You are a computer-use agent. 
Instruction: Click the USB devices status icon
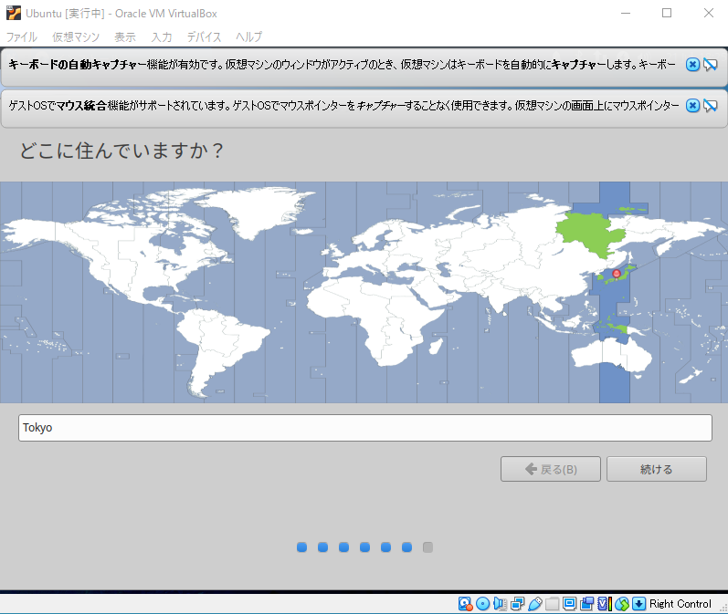point(535,604)
